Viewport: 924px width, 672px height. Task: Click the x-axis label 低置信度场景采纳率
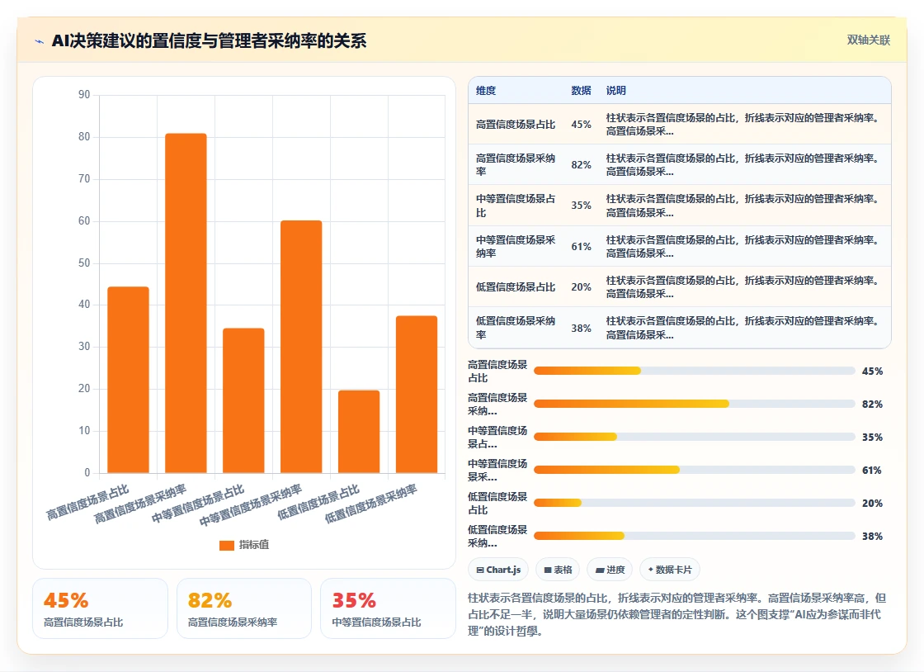(x=370, y=504)
